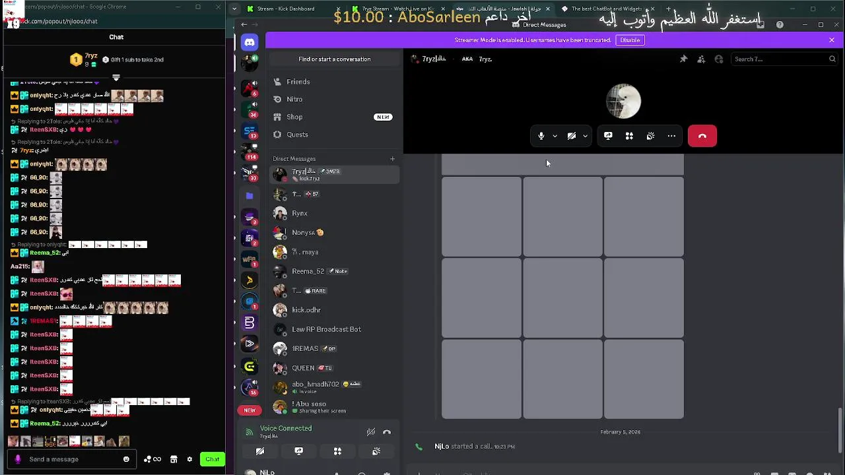Hang up with the red disconnect button
The height and width of the screenshot is (475, 845).
click(x=702, y=136)
